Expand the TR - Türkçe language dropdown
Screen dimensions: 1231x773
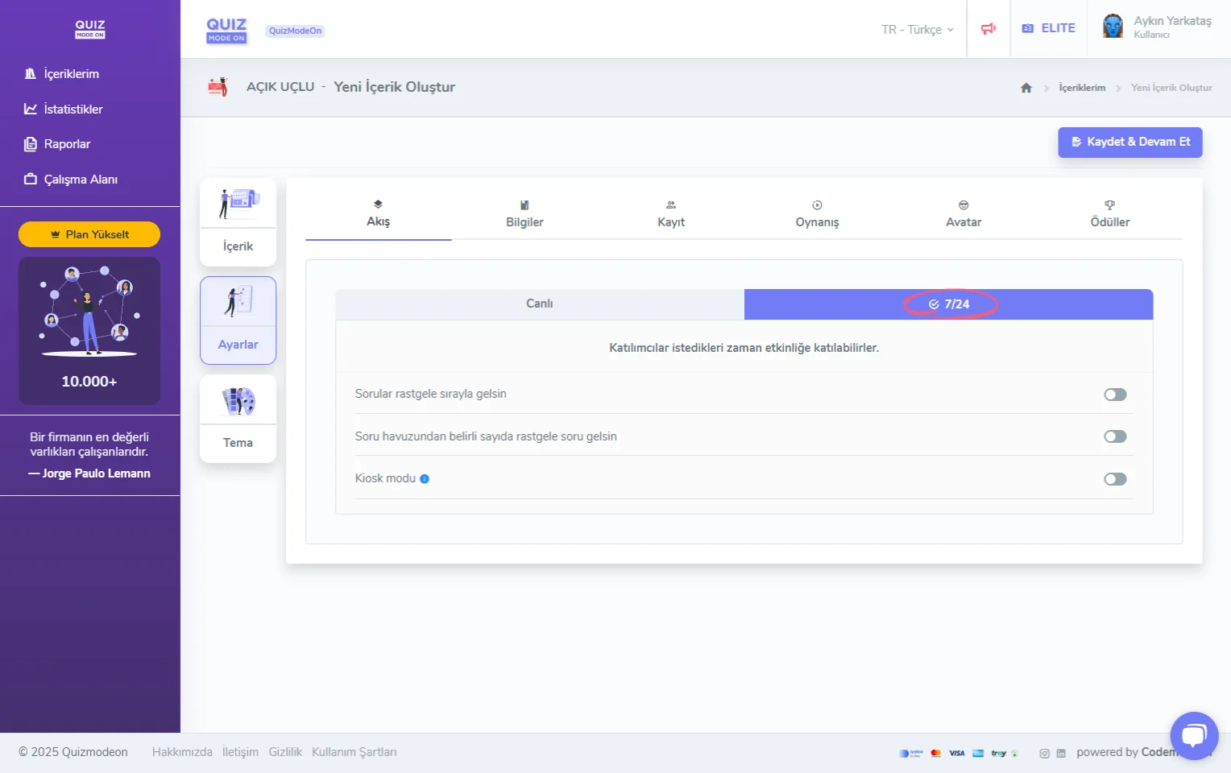pos(917,30)
